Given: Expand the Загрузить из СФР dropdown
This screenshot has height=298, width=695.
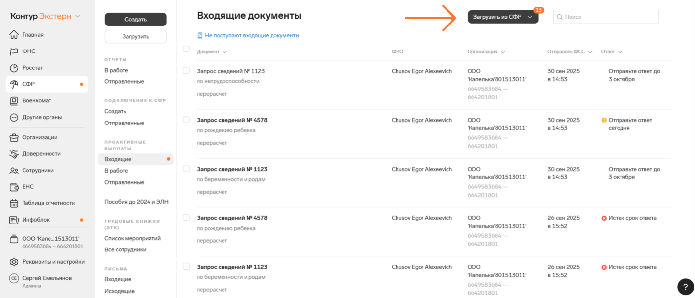Looking at the screenshot, I should 530,17.
